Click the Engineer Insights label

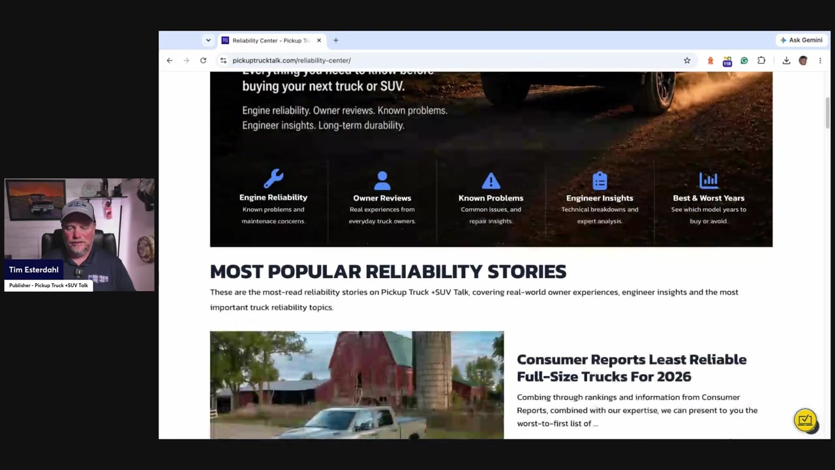pos(600,198)
